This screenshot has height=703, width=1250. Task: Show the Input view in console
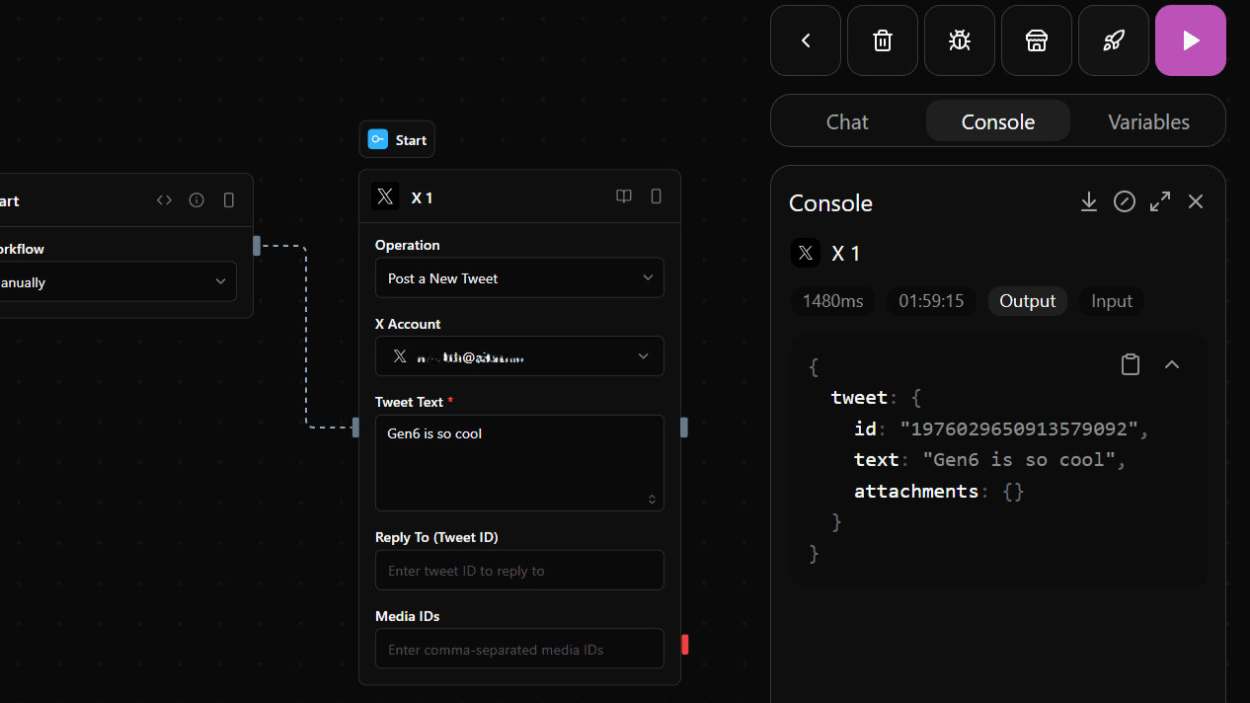tap(1111, 301)
